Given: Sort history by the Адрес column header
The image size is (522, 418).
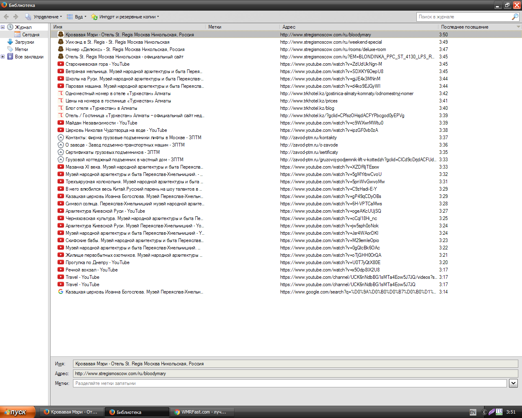Looking at the screenshot, I should click(359, 27).
